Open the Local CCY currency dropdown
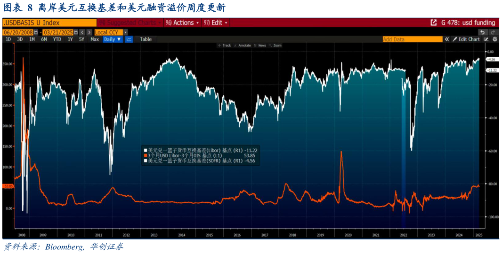This screenshot has width=502, height=254. pyautogui.click(x=109, y=32)
